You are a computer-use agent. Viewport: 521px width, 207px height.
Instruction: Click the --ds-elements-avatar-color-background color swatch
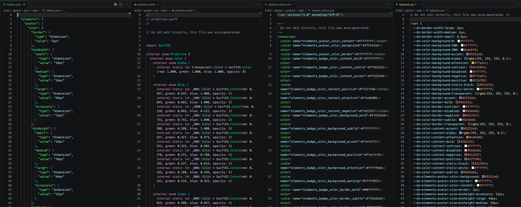483,176
